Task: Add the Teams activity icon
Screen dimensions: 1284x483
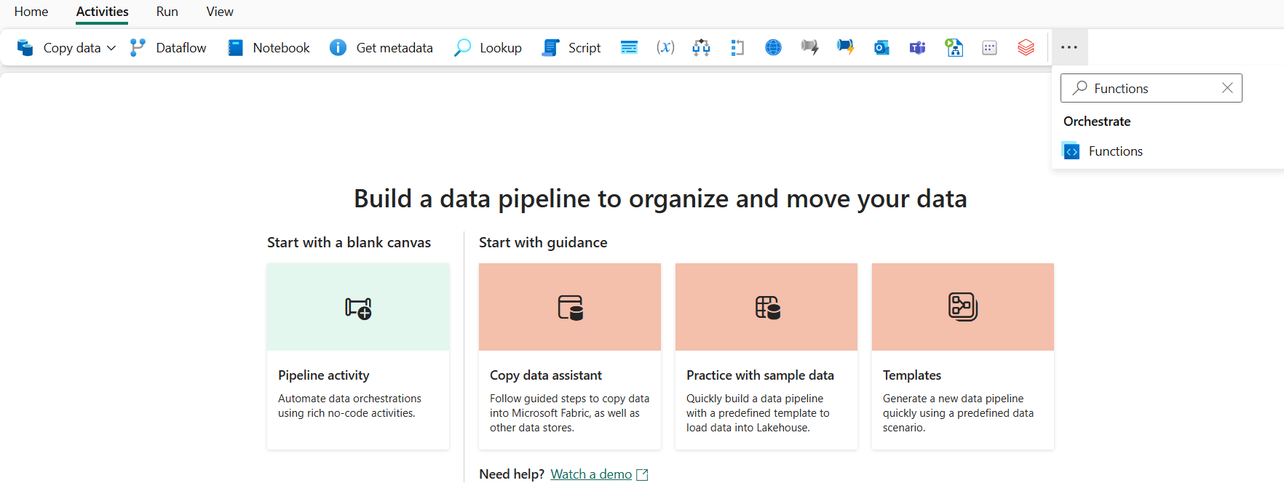Action: 917,48
